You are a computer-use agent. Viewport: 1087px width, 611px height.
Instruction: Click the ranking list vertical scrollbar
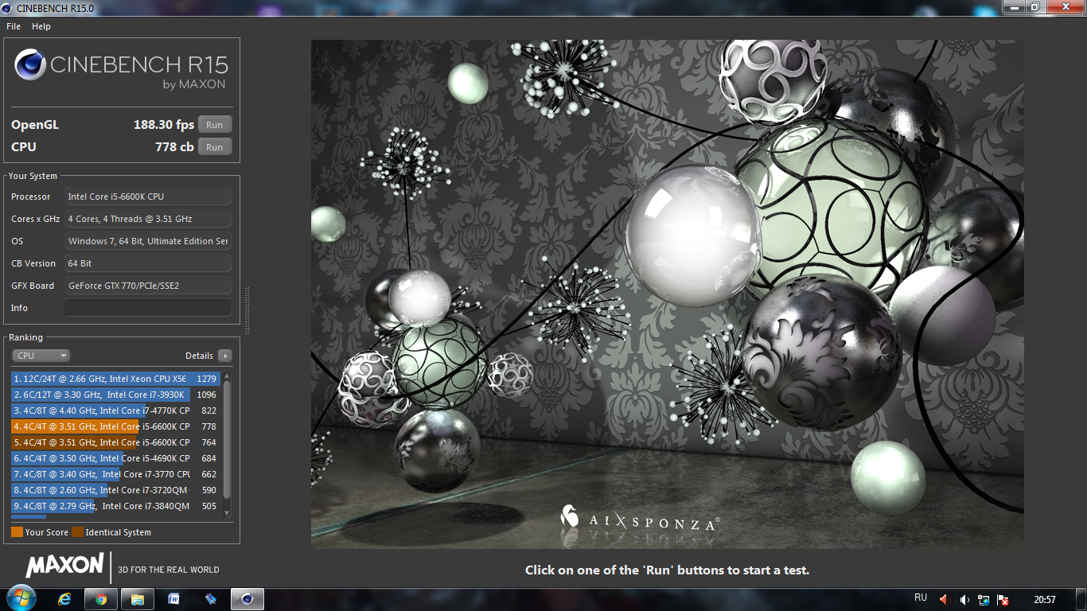(x=227, y=440)
